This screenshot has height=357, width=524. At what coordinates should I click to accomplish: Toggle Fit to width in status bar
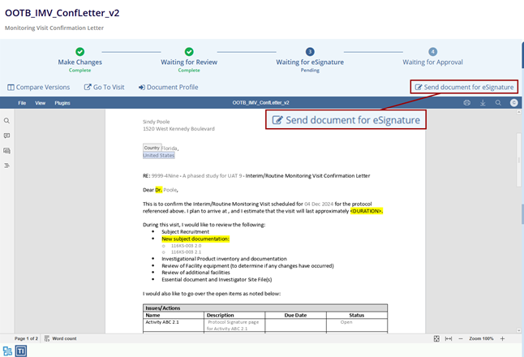tap(449, 338)
